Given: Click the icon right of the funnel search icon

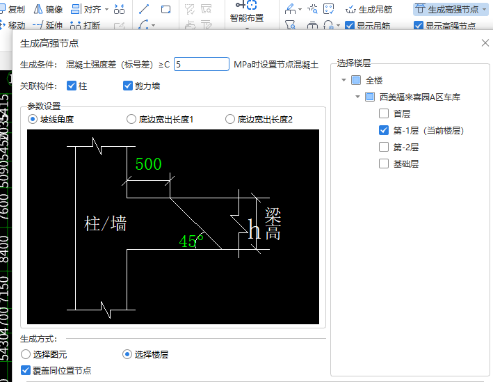Looking at the screenshot, I should (312, 25).
